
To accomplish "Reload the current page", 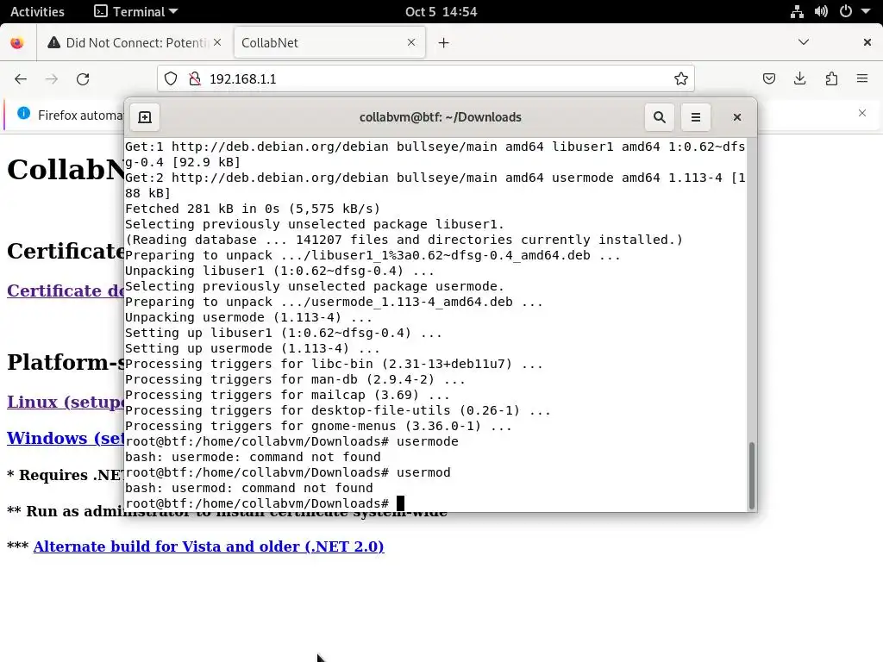I will pyautogui.click(x=83, y=78).
